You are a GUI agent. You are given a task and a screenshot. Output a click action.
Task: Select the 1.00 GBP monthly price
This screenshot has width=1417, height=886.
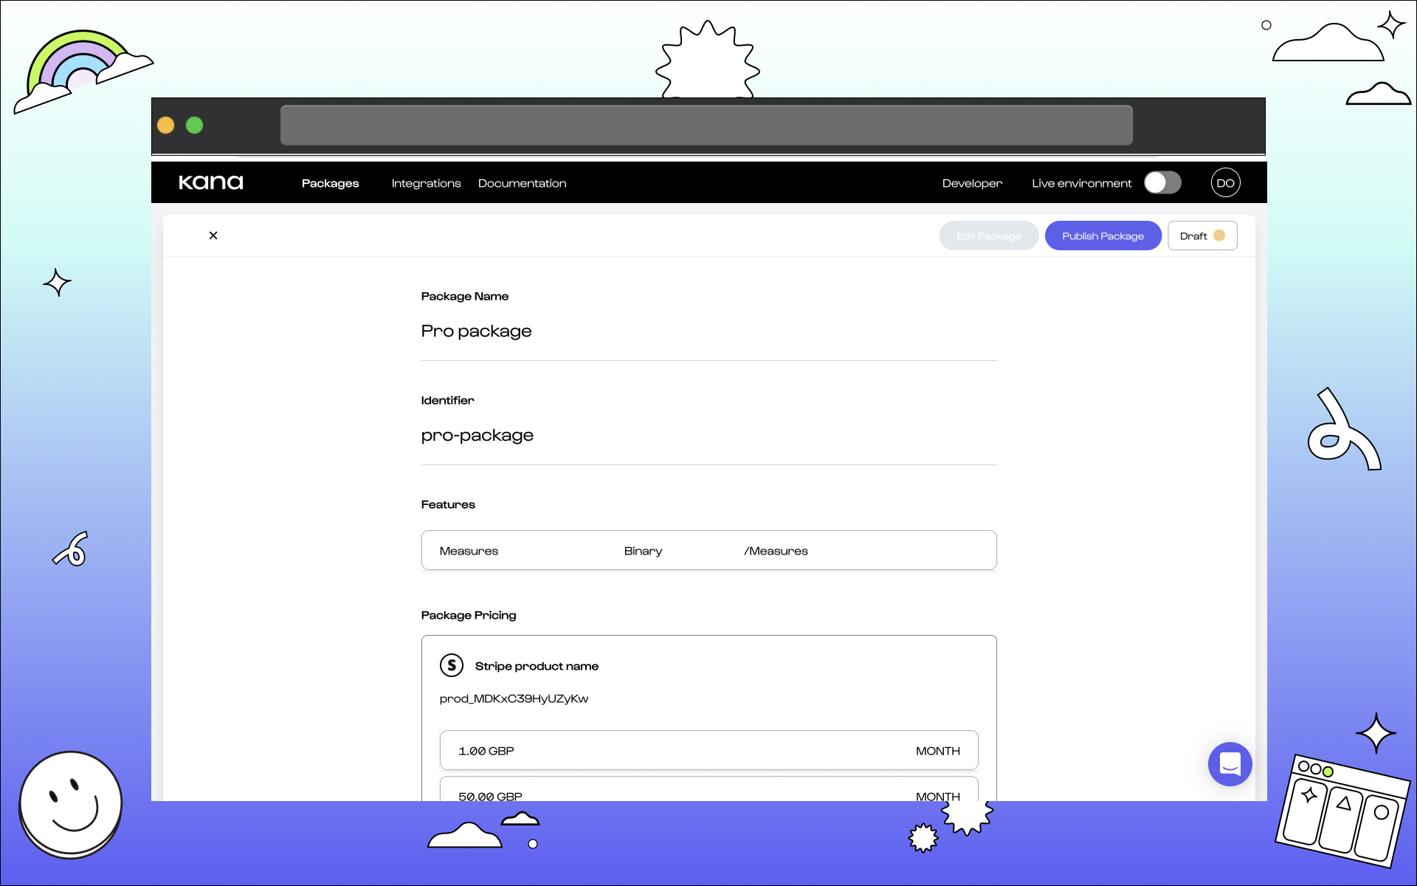(x=708, y=751)
